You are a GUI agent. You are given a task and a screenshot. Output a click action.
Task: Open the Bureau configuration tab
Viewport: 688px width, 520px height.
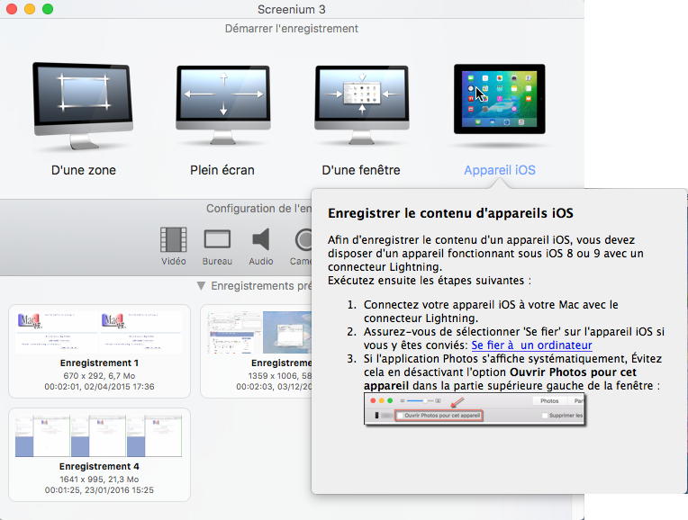click(x=217, y=247)
